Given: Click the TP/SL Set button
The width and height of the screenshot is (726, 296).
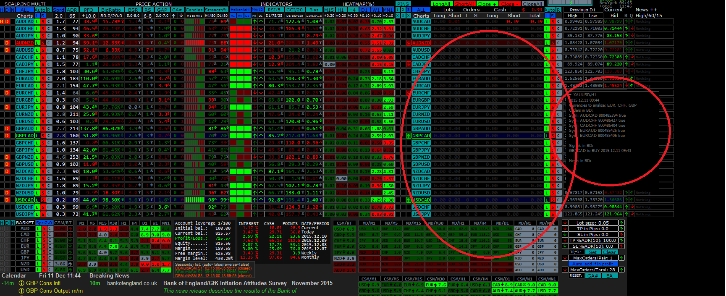Looking at the screenshot, I should tap(593, 252).
